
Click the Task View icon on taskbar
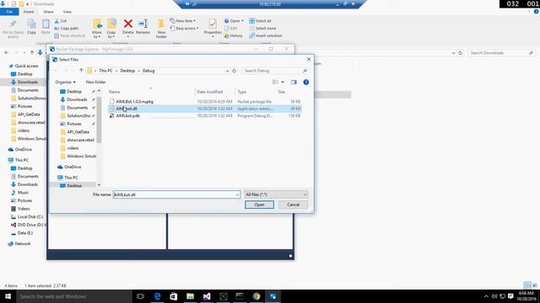(140, 296)
